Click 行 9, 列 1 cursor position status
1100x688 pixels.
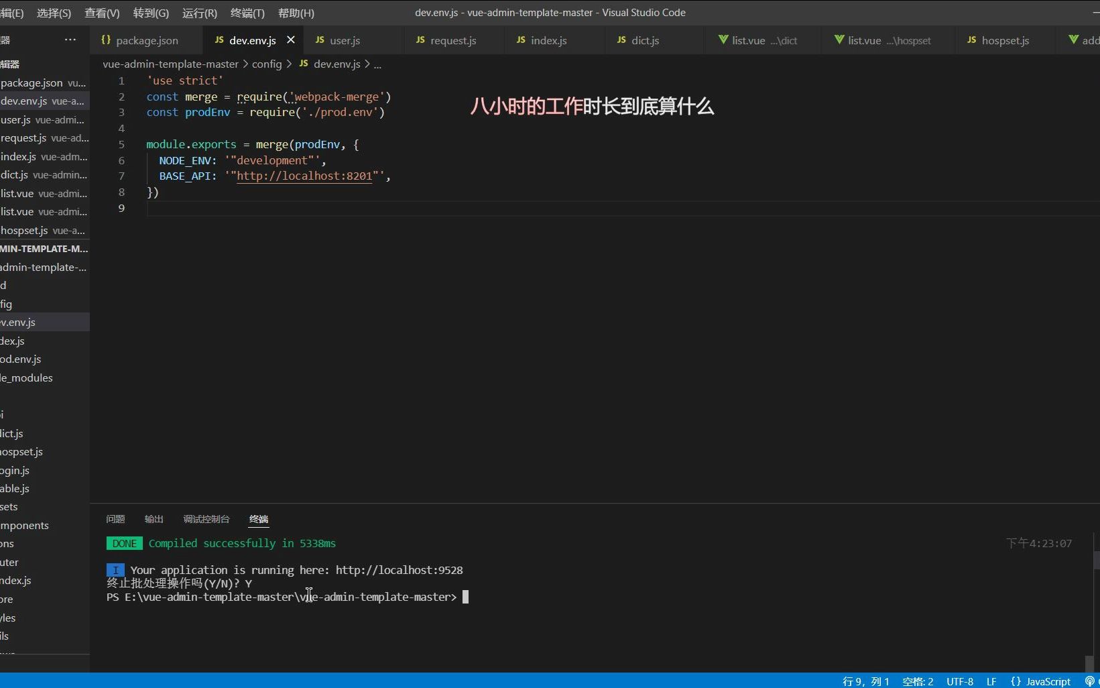pos(865,681)
